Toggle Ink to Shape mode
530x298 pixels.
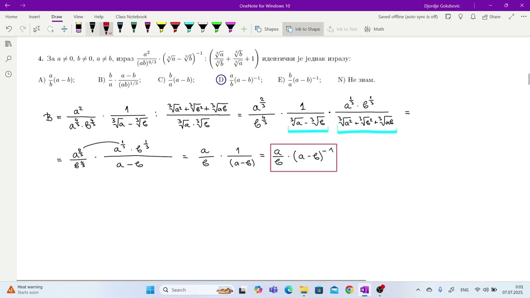(303, 29)
